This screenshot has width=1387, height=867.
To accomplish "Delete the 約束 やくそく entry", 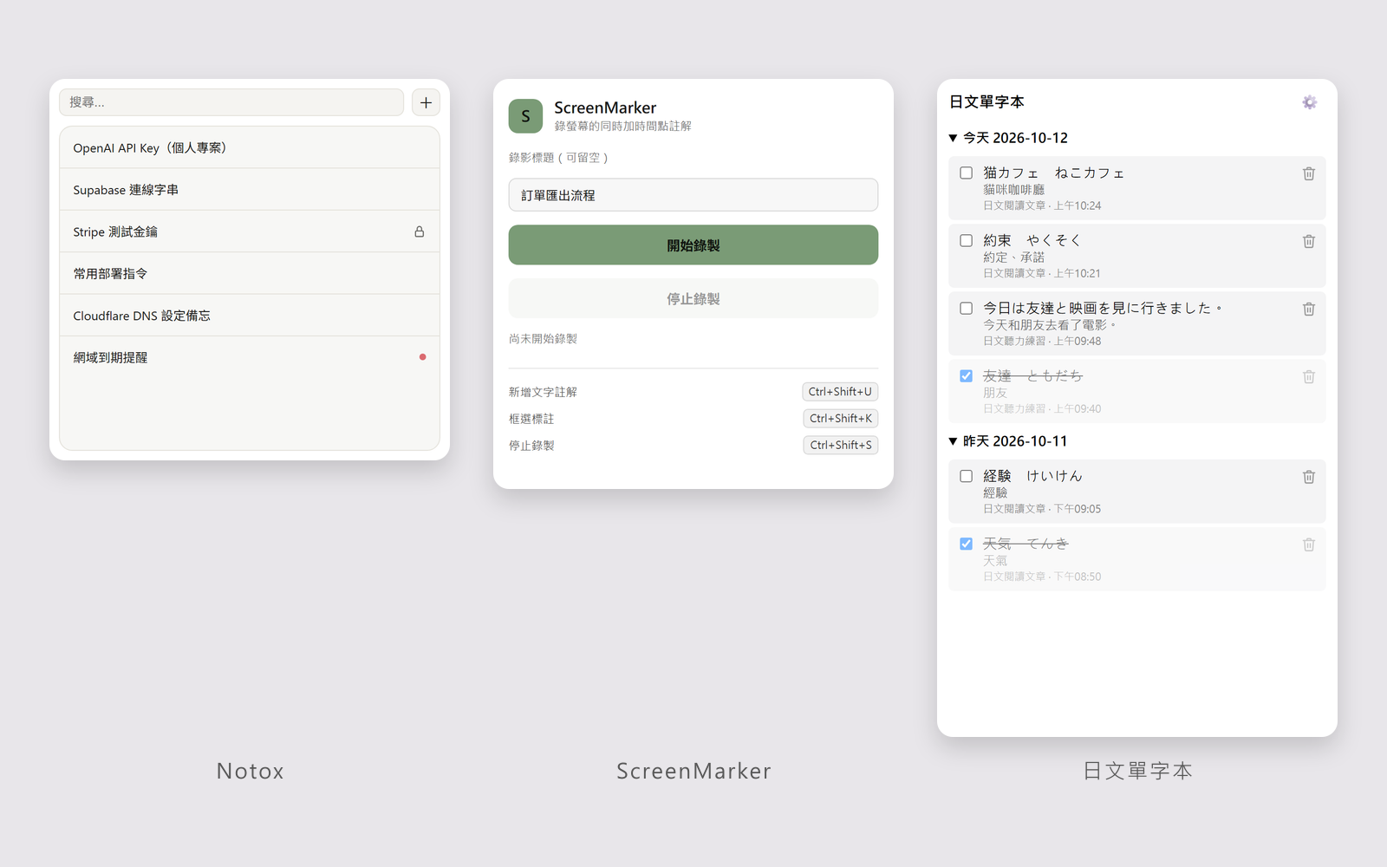I will [x=1309, y=241].
